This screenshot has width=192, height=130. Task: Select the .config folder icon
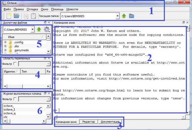pyautogui.click(x=11, y=42)
